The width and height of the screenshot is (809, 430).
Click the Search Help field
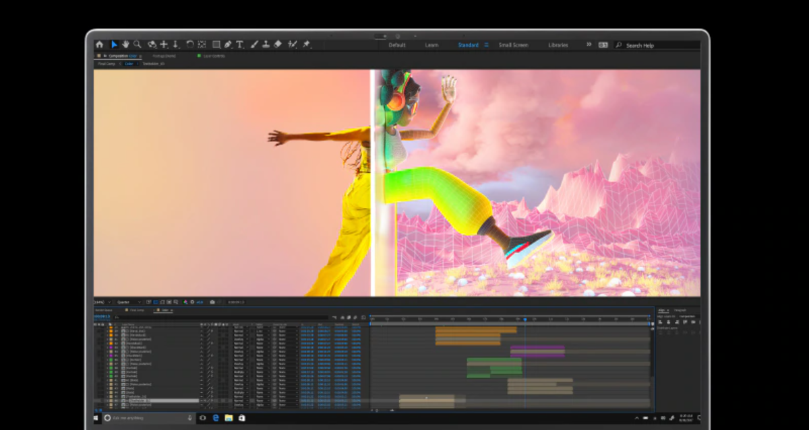657,45
